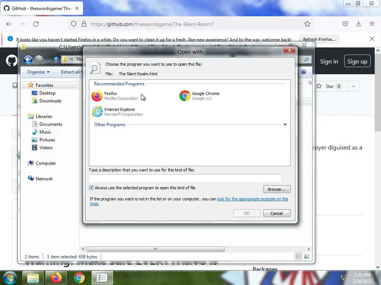Switch to Firefox in taskbar

tap(56, 278)
